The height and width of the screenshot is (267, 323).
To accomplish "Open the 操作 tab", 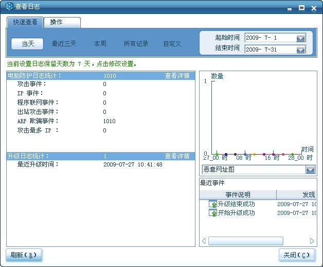I will (x=62, y=22).
